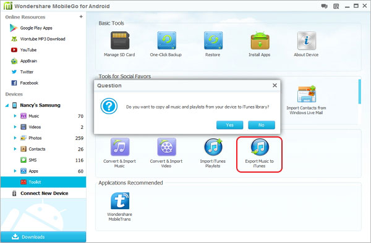Expand the Music category arrow
This screenshot has width=371, height=243.
coord(15,116)
